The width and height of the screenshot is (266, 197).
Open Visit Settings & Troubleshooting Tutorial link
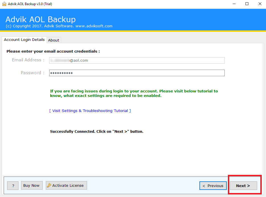coord(90,111)
